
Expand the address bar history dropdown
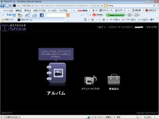[91, 6]
